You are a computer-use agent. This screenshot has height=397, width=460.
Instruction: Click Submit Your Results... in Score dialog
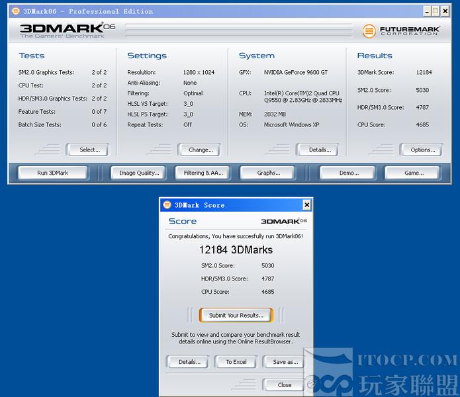236,316
